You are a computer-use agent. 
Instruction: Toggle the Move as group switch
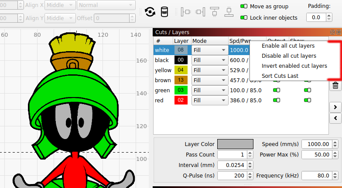point(244,7)
